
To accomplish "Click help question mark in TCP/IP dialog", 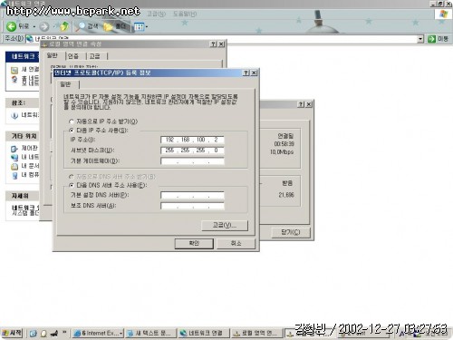I will pos(246,73).
